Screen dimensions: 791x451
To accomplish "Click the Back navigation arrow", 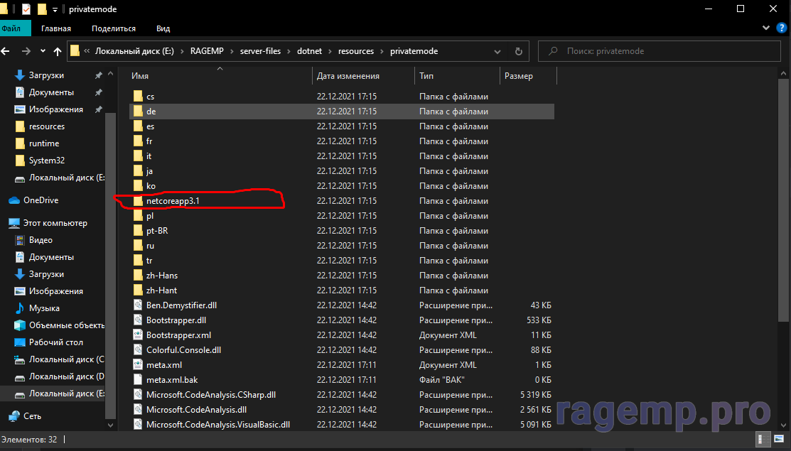I will (x=7, y=51).
